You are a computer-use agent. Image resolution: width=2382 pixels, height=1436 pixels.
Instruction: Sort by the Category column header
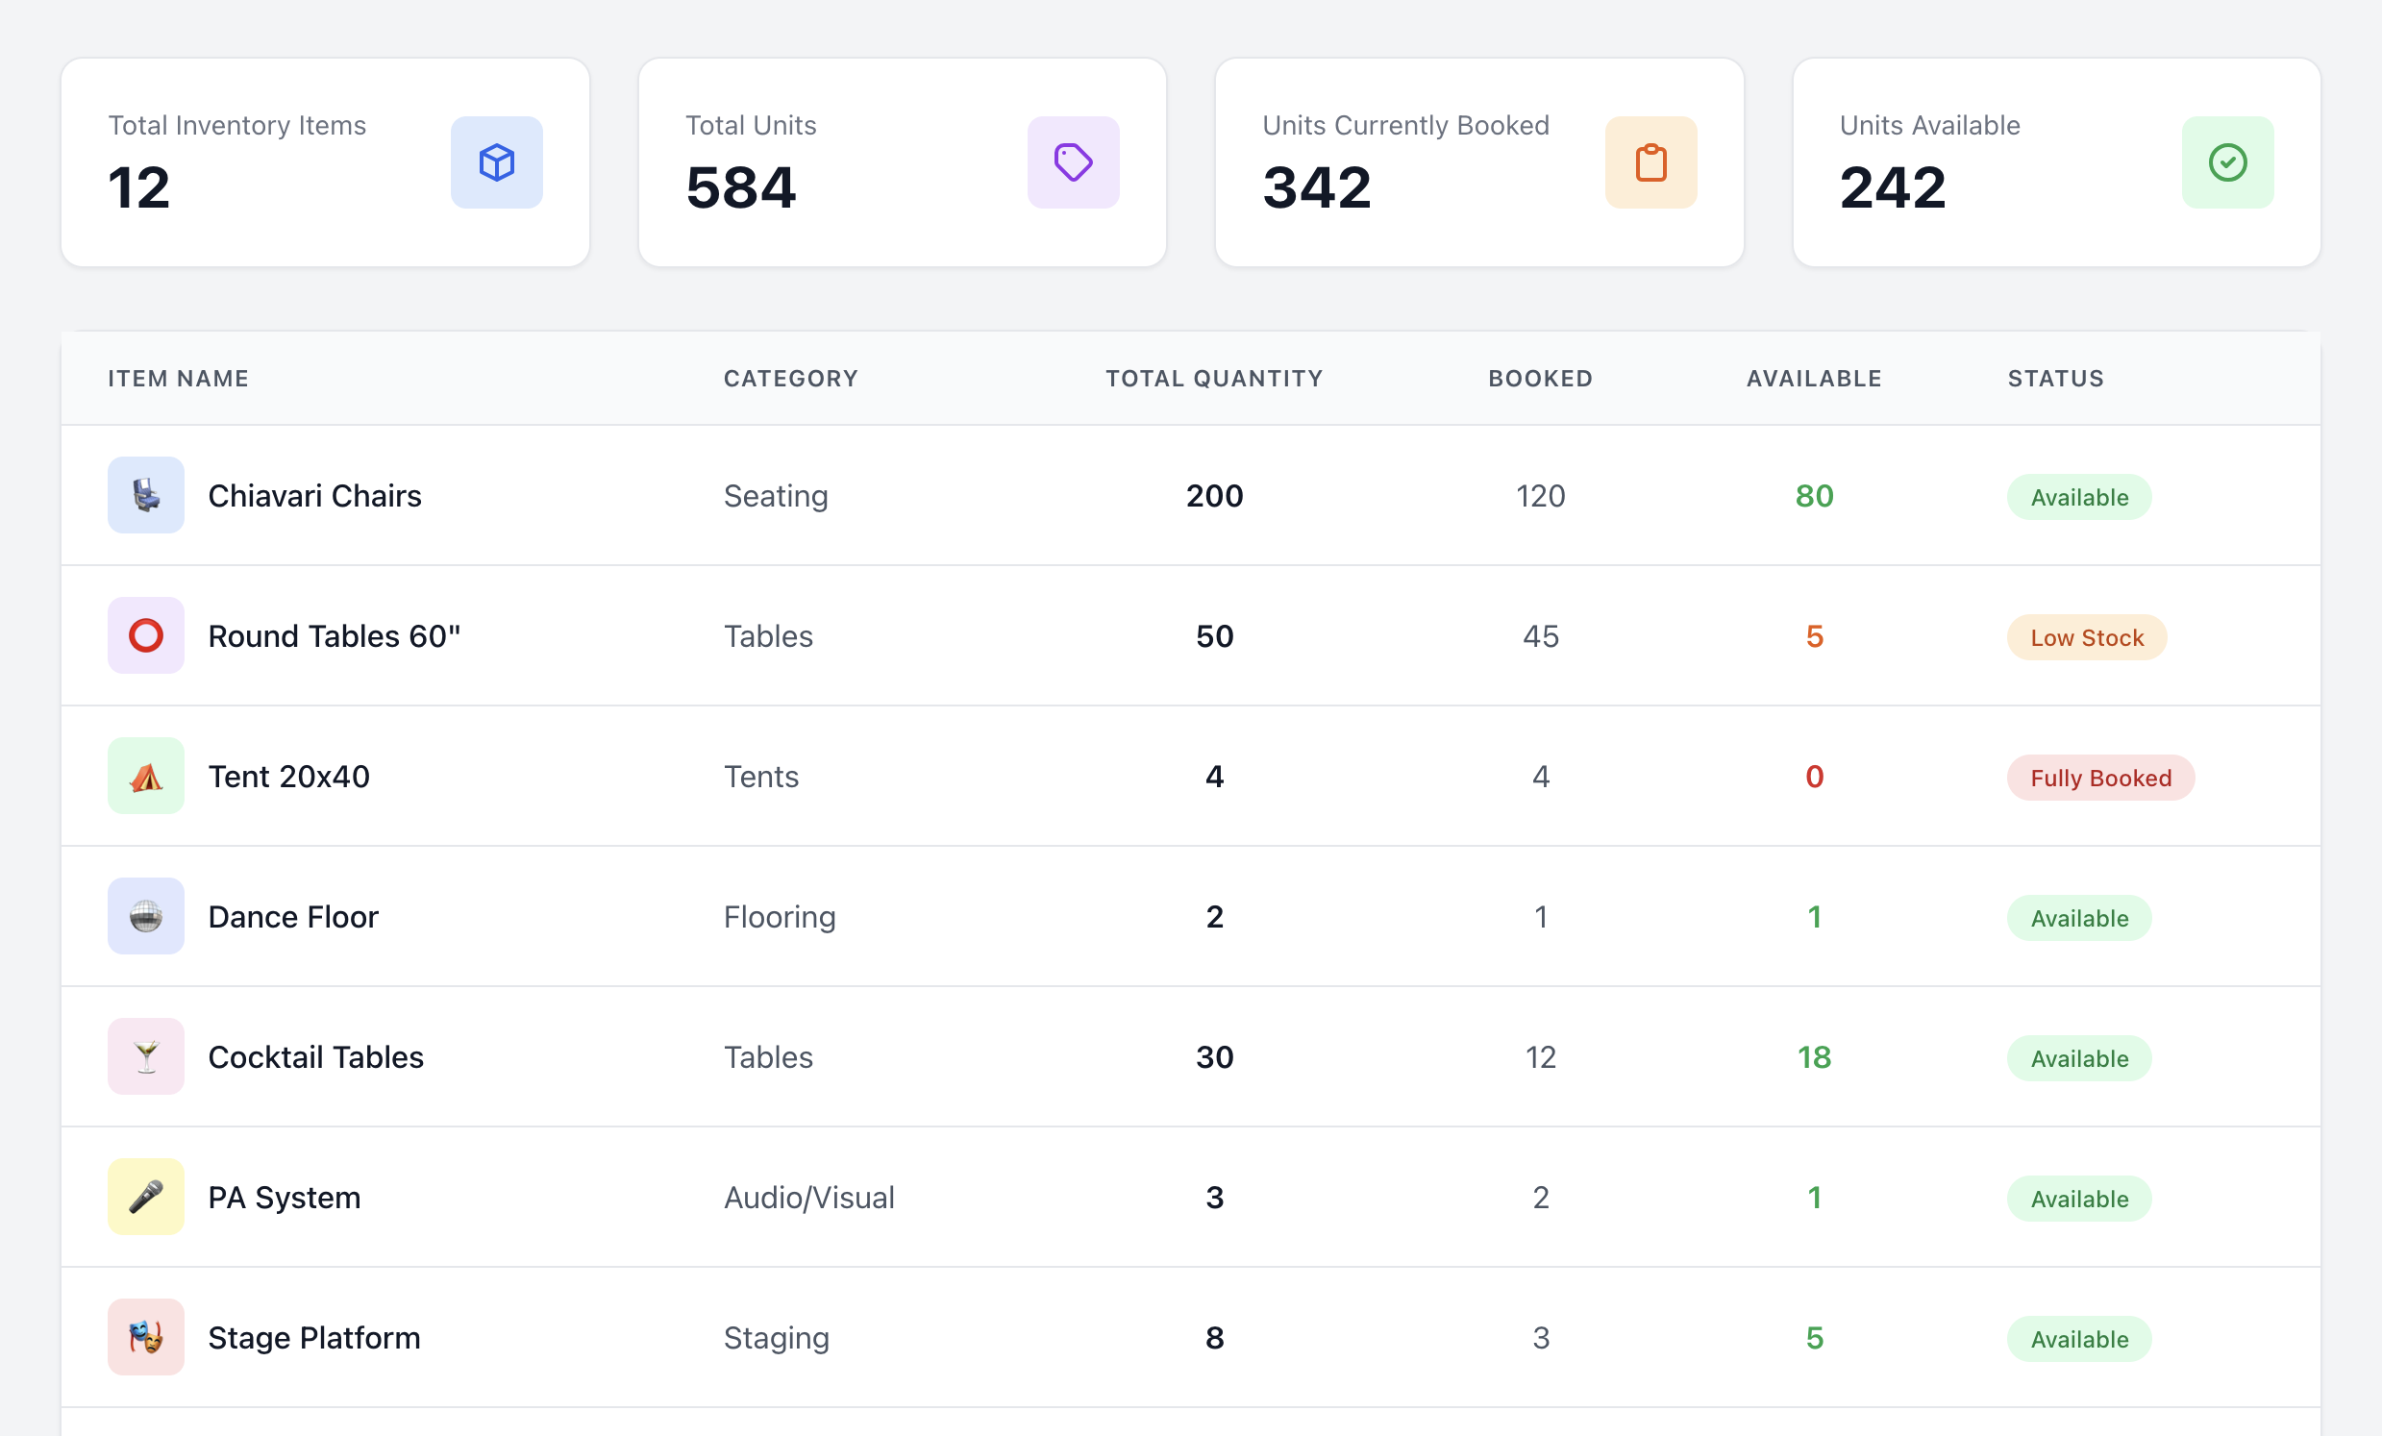click(x=790, y=378)
